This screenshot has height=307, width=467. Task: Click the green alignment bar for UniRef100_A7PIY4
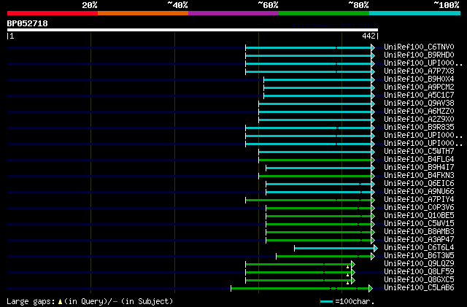[308, 200]
